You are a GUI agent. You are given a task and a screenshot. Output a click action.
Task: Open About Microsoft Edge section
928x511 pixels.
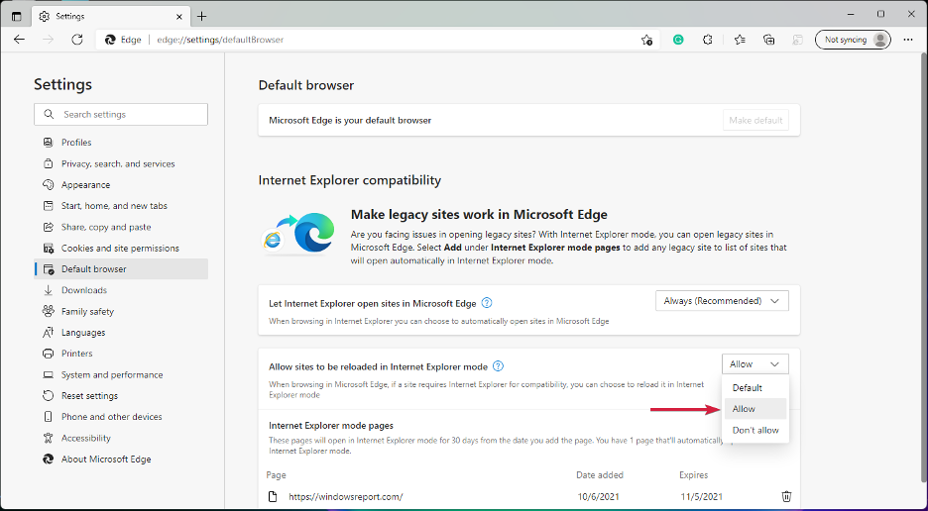pyautogui.click(x=121, y=459)
